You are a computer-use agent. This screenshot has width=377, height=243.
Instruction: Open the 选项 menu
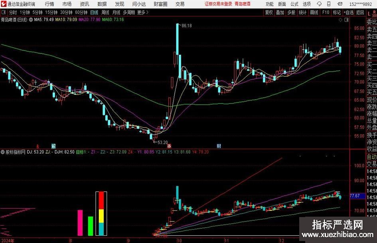[x=306, y=4]
